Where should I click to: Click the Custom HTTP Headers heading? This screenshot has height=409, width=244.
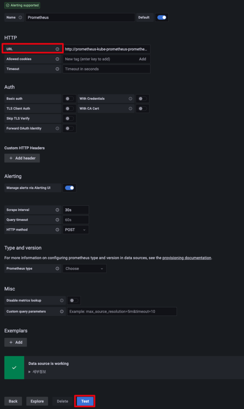pos(25,148)
